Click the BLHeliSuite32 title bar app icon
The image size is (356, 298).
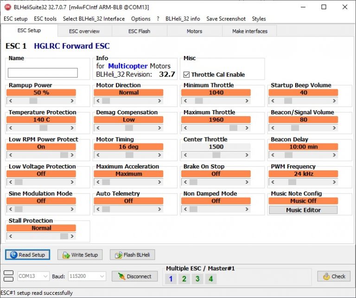(8, 7)
